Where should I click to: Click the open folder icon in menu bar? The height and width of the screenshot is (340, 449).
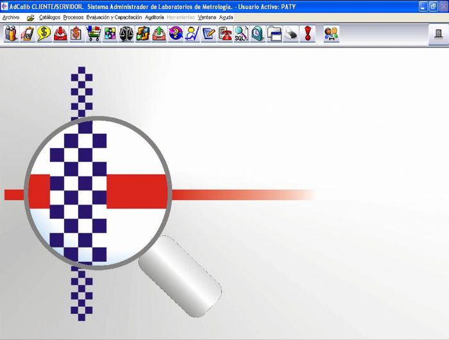click(30, 18)
